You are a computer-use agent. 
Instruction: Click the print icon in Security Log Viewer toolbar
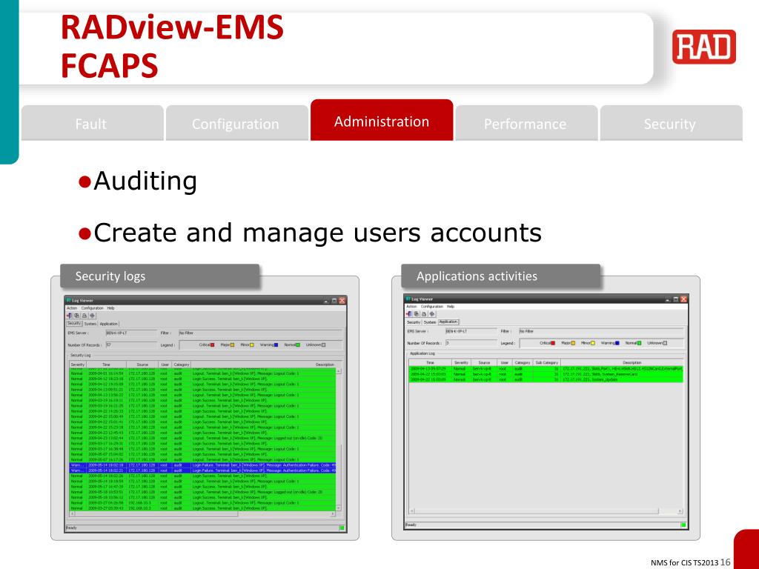84,315
